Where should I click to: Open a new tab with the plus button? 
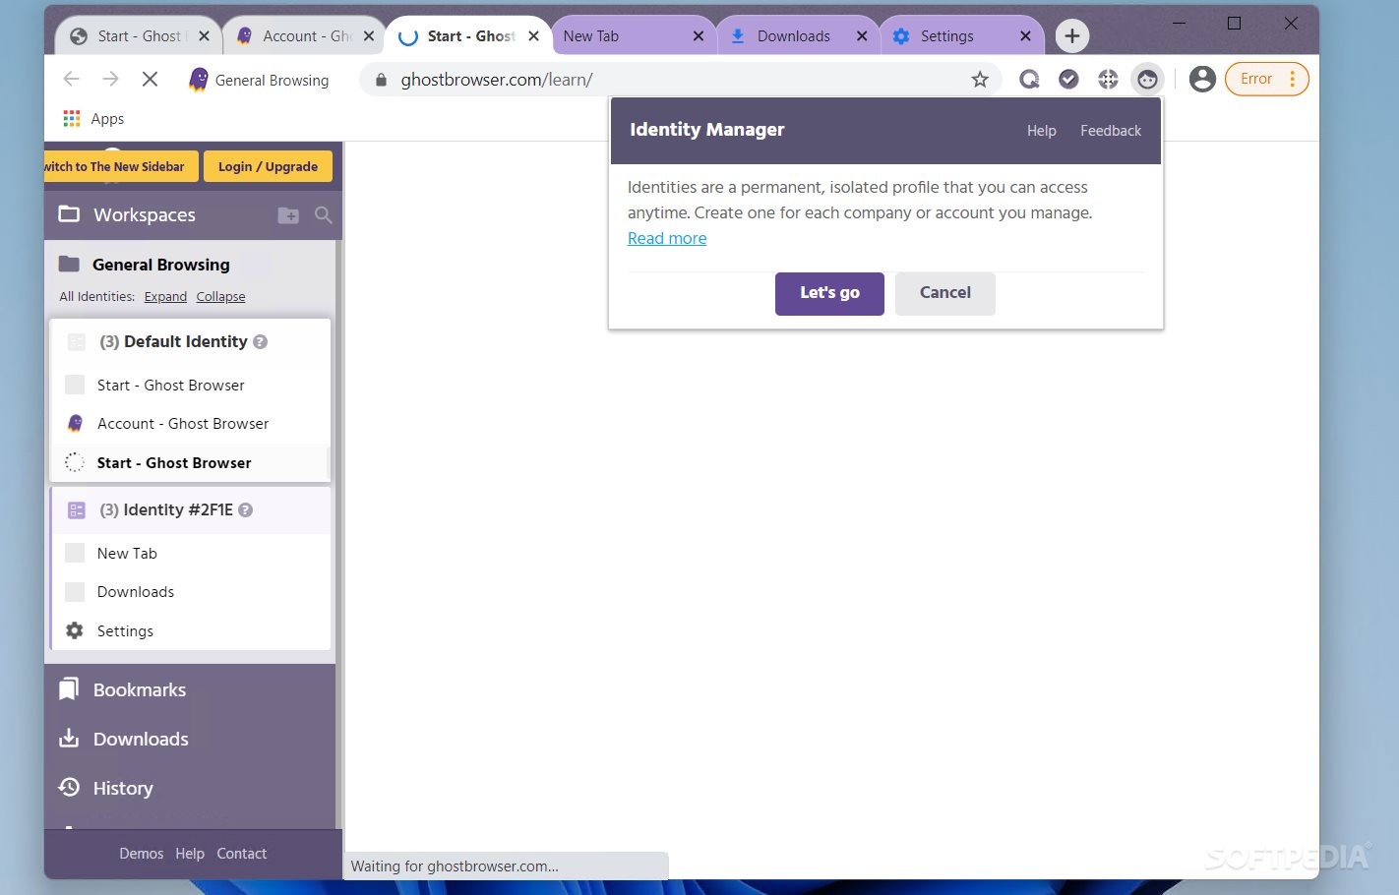pos(1071,36)
